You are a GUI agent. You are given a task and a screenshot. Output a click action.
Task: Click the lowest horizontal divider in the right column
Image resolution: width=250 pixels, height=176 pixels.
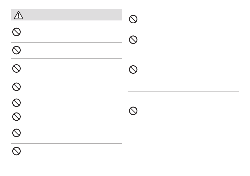pos(183,92)
